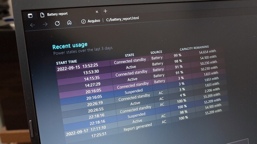Click the SOURCE column header

[156, 52]
